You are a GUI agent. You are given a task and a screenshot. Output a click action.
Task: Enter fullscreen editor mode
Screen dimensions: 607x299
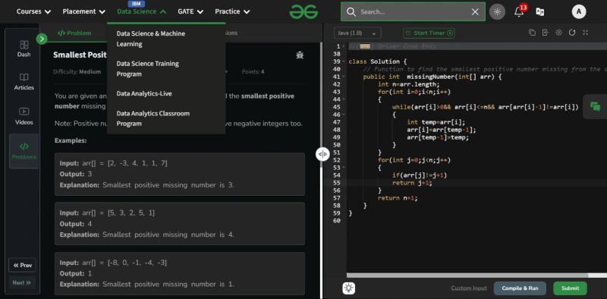585,33
